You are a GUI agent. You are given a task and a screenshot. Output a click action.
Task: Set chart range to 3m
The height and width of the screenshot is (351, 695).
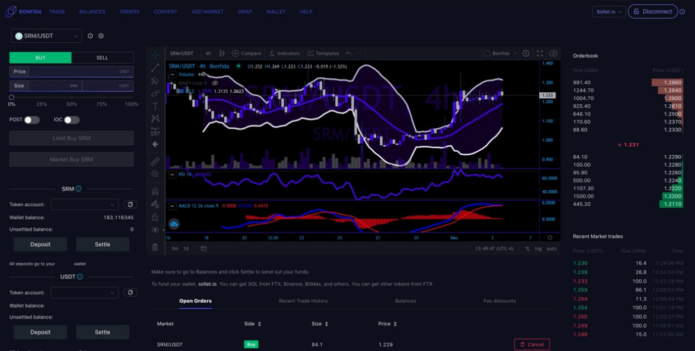point(174,248)
